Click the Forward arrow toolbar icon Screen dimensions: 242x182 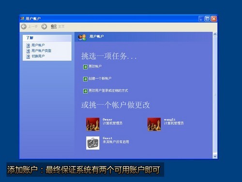[44, 27]
